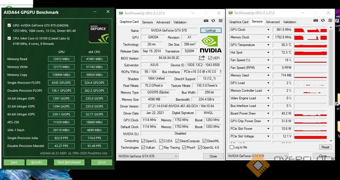Click the GPU name field NVIDIA GeForce GTX 970
Screen dimensions: 340x180
click(x=169, y=30)
